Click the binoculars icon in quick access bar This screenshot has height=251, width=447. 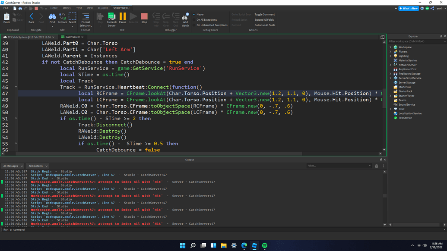[x=20, y=8]
